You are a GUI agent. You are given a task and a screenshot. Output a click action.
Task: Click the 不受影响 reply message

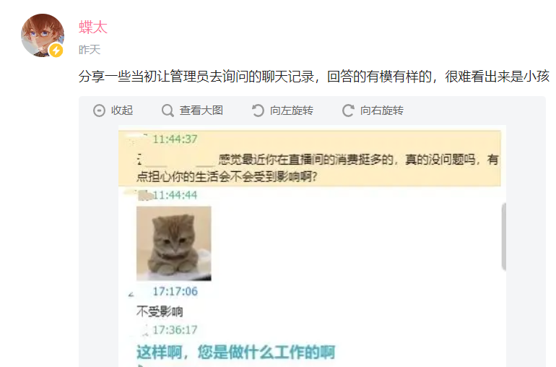point(160,311)
